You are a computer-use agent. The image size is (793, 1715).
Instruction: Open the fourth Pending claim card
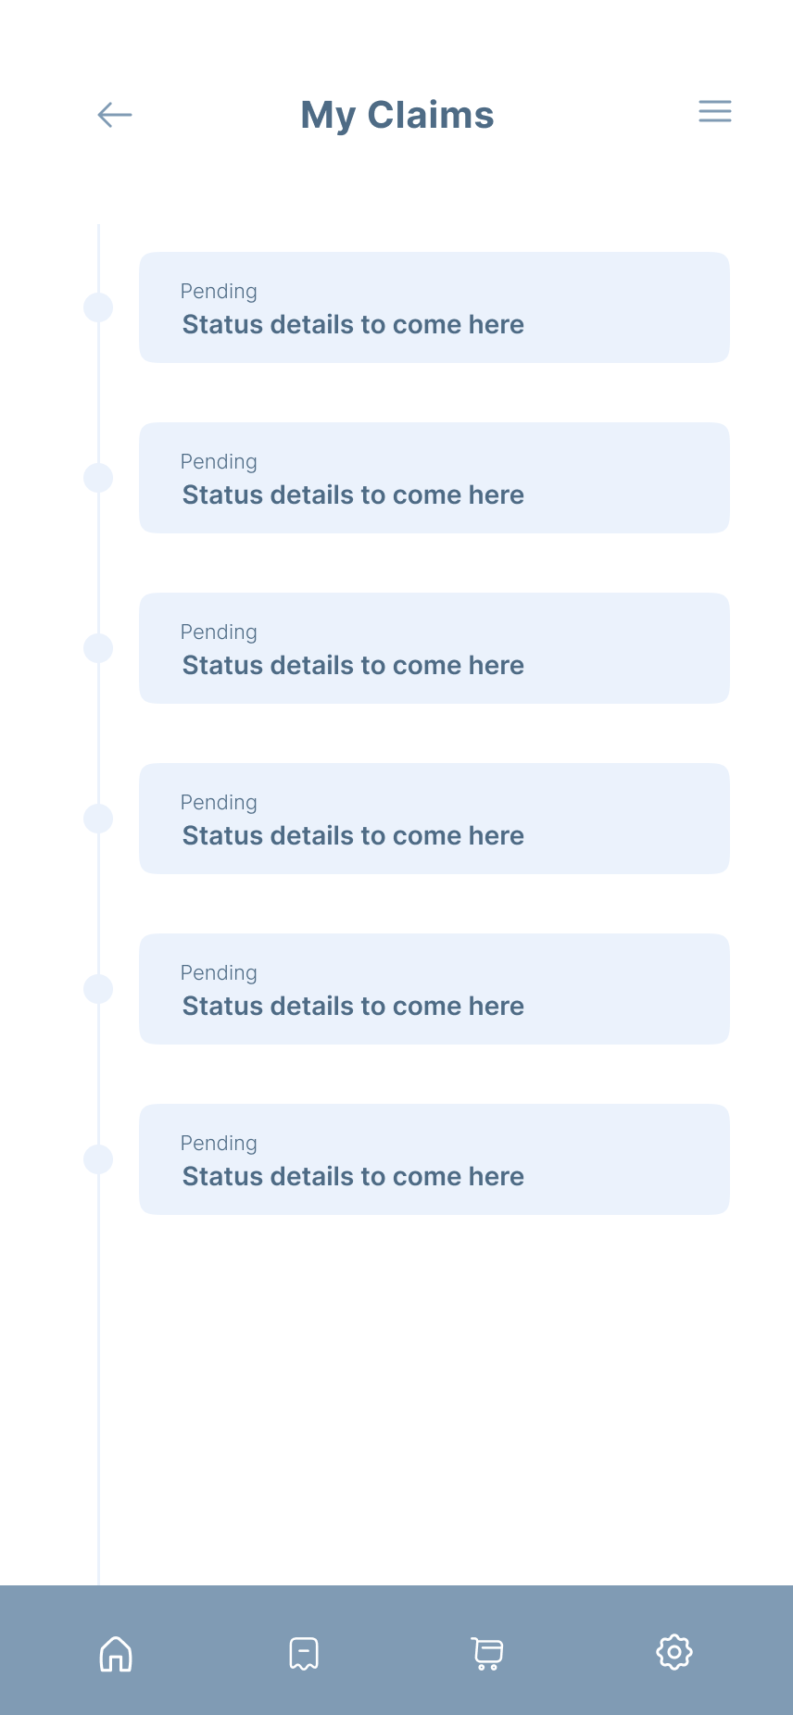[x=434, y=819]
